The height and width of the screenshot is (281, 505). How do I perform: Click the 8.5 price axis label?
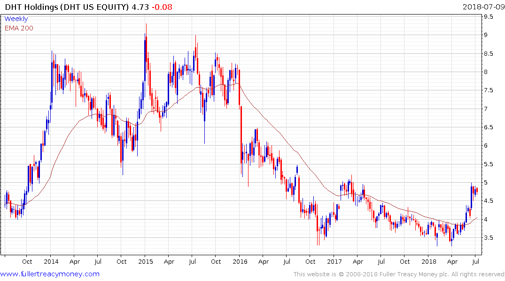488,54
